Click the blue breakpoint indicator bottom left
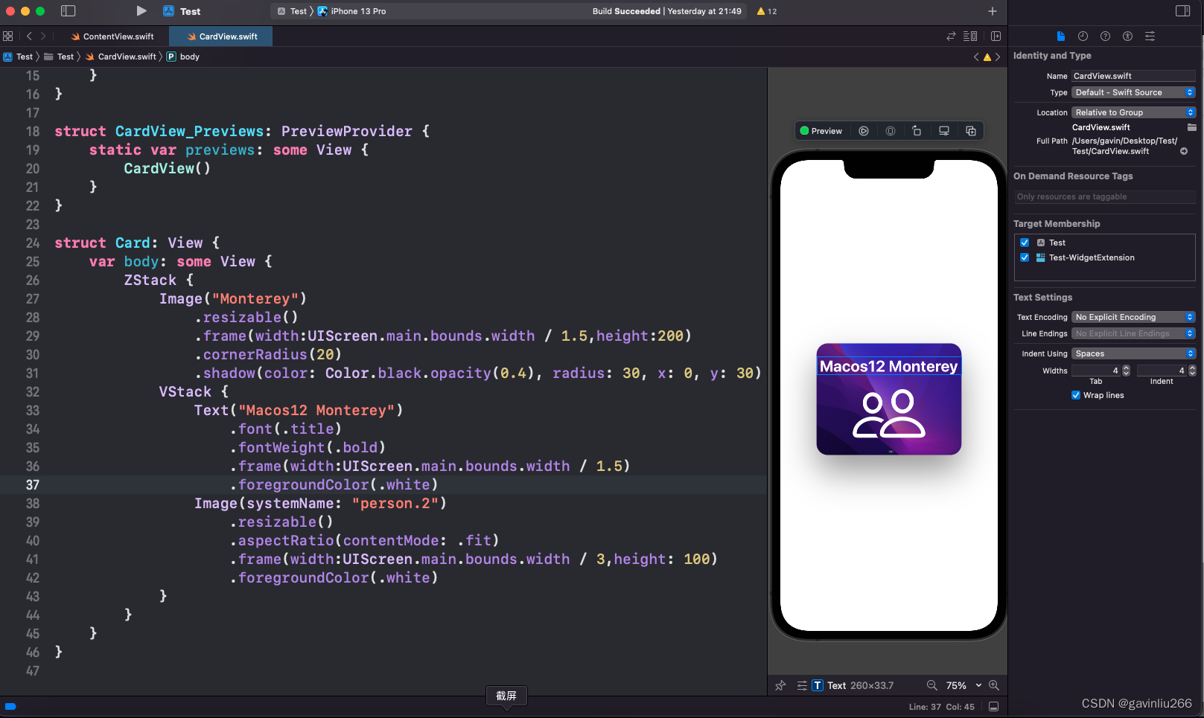This screenshot has width=1204, height=718. tap(10, 707)
